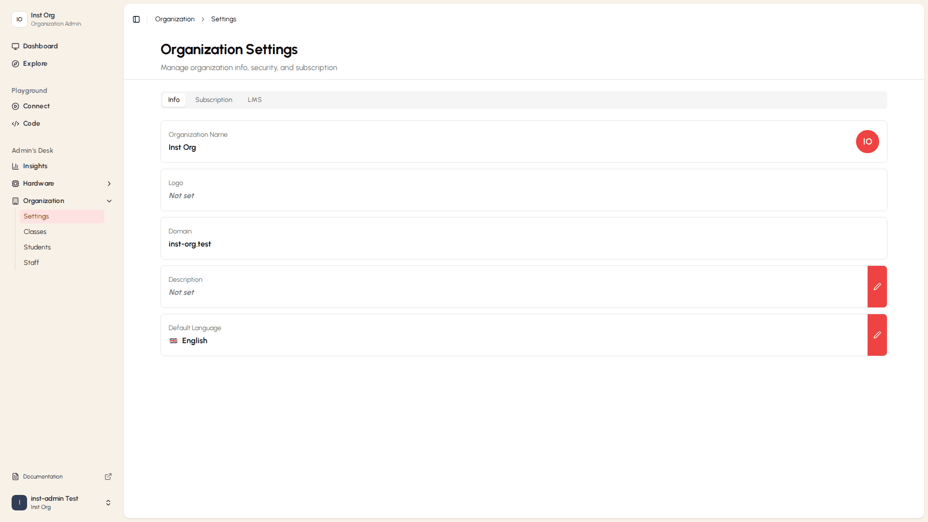Open Staff in the Organization submenu
Image resolution: width=928 pixels, height=522 pixels.
pyautogui.click(x=62, y=263)
